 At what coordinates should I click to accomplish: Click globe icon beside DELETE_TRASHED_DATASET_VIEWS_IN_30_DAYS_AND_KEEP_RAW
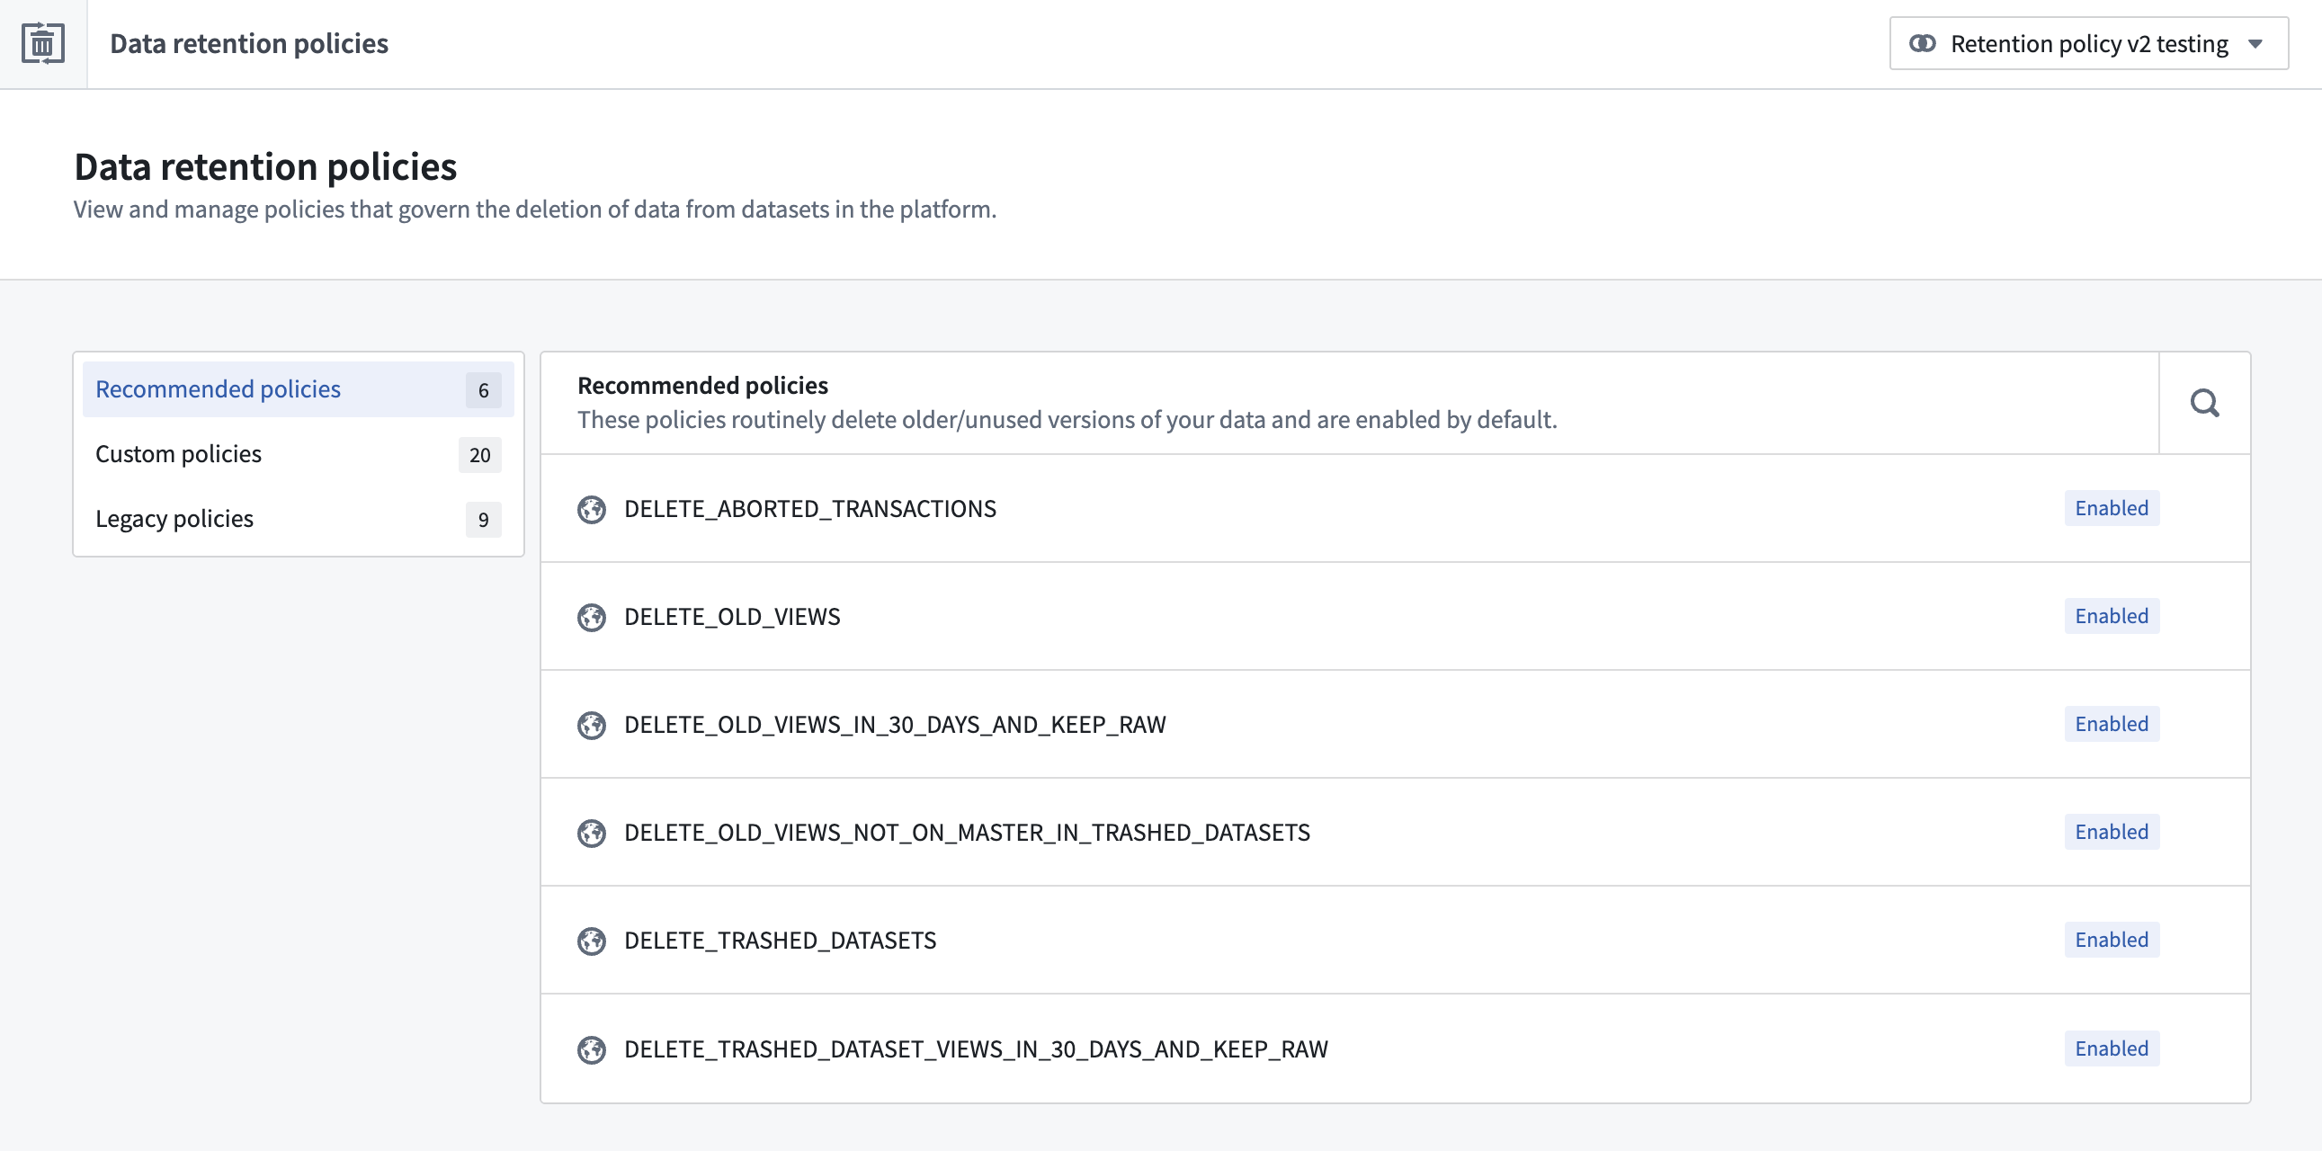[x=592, y=1049]
